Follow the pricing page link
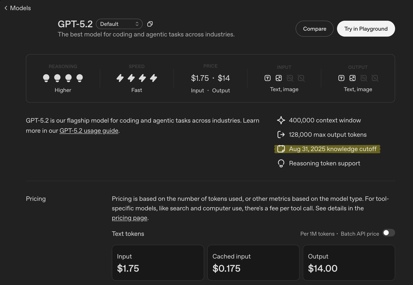 [x=129, y=218]
